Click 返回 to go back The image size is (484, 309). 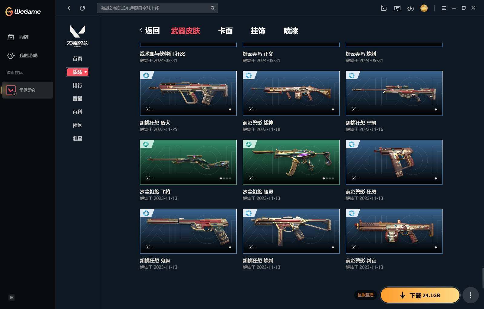pos(150,31)
